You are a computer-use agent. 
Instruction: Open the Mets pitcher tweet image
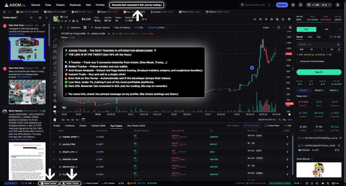point(27,92)
